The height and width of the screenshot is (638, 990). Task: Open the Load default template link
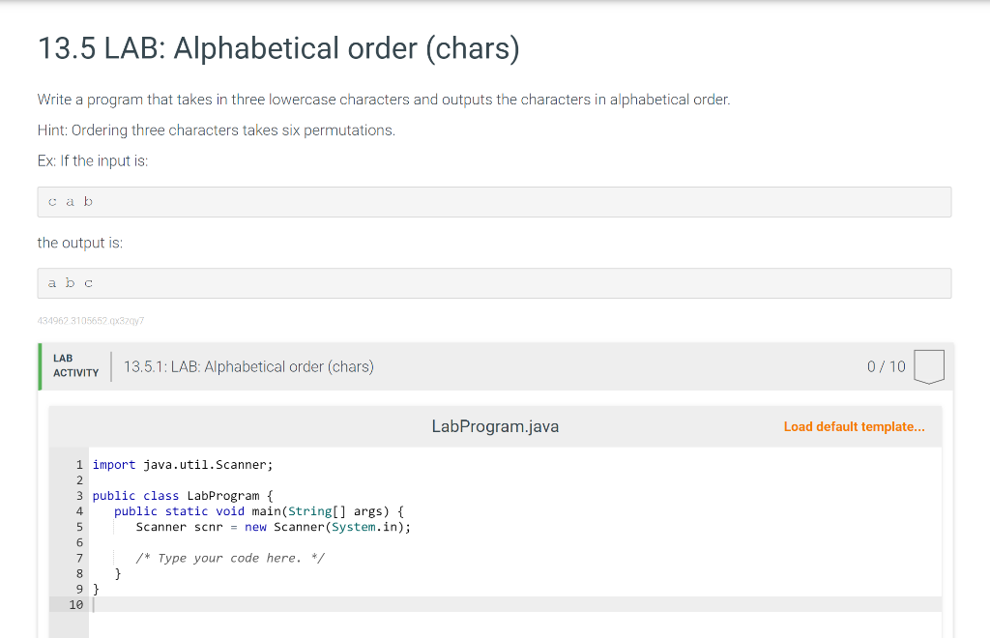[854, 426]
